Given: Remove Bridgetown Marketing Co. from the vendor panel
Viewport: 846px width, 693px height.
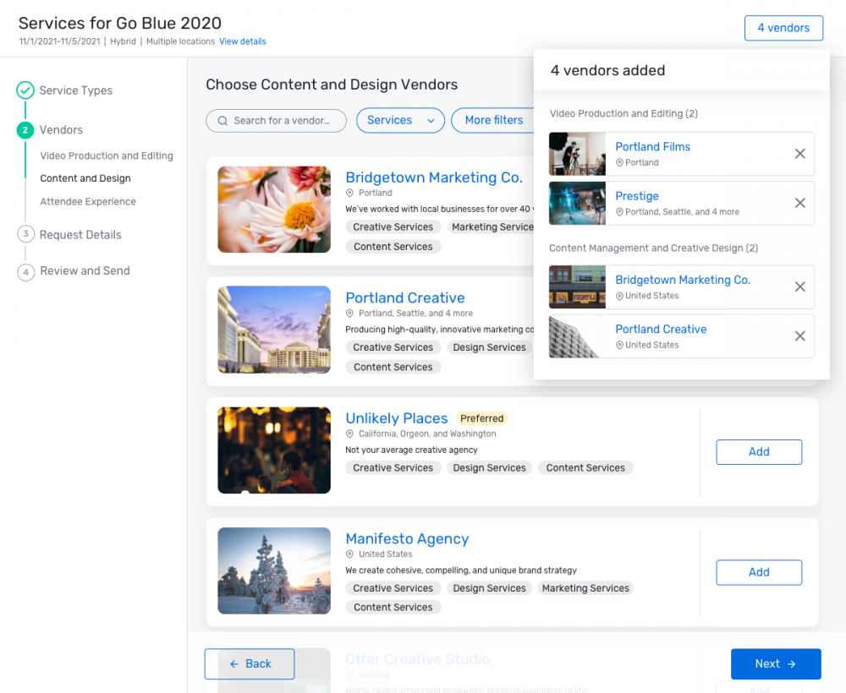Looking at the screenshot, I should point(799,286).
